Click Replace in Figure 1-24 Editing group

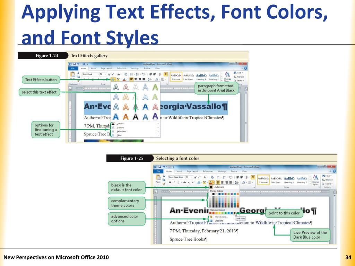239,77
